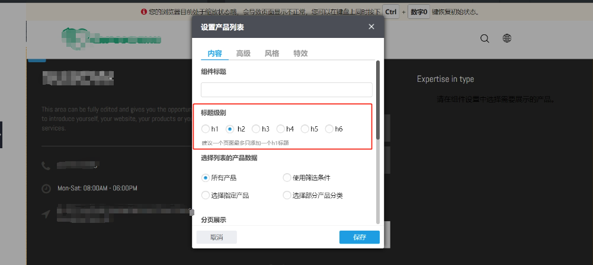Close the product list settings dialog

coord(371,27)
